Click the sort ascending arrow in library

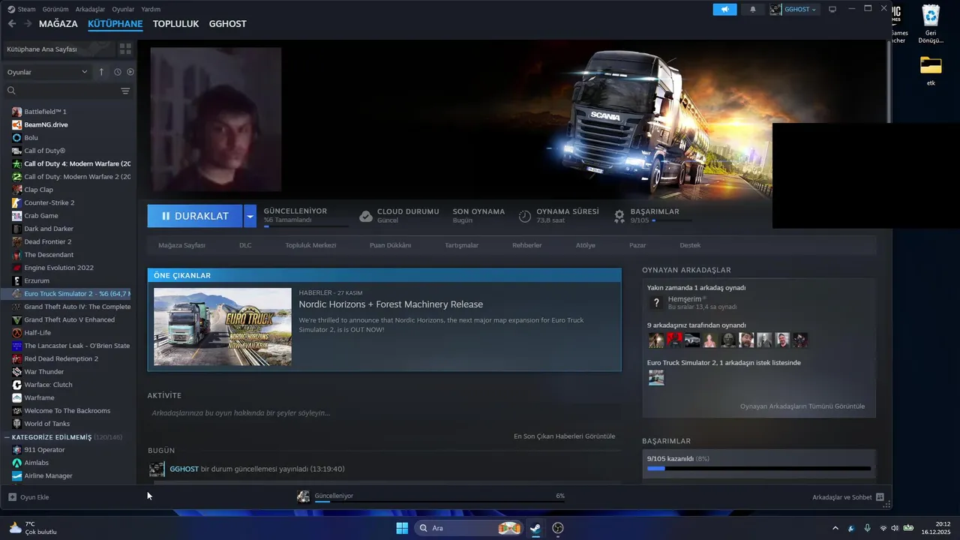(x=101, y=72)
